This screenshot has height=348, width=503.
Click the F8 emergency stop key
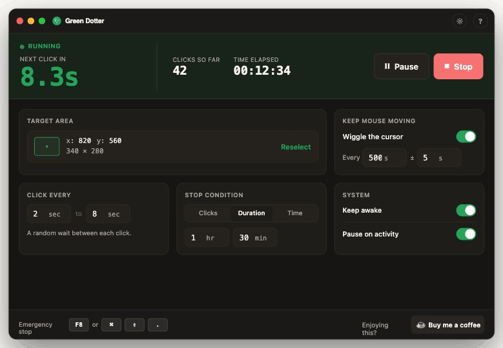tap(79, 325)
